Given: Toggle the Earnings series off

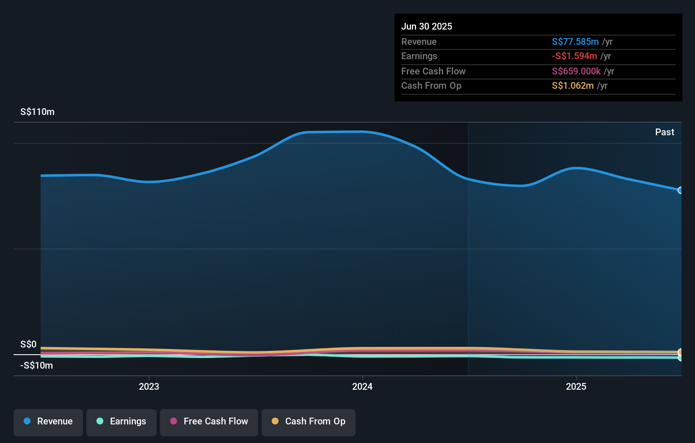Looking at the screenshot, I should (121, 422).
